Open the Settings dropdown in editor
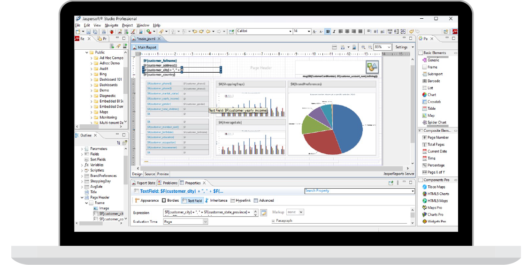The width and height of the screenshot is (528, 265). click(x=404, y=47)
